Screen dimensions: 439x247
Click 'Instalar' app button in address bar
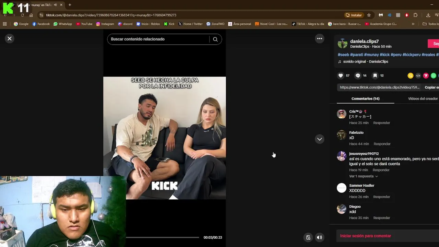[x=354, y=15]
